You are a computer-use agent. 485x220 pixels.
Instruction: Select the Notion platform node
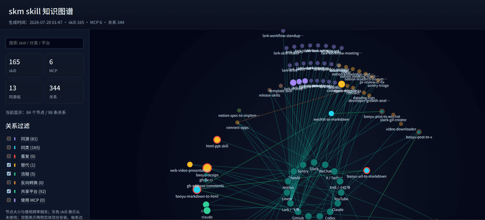click(x=288, y=181)
